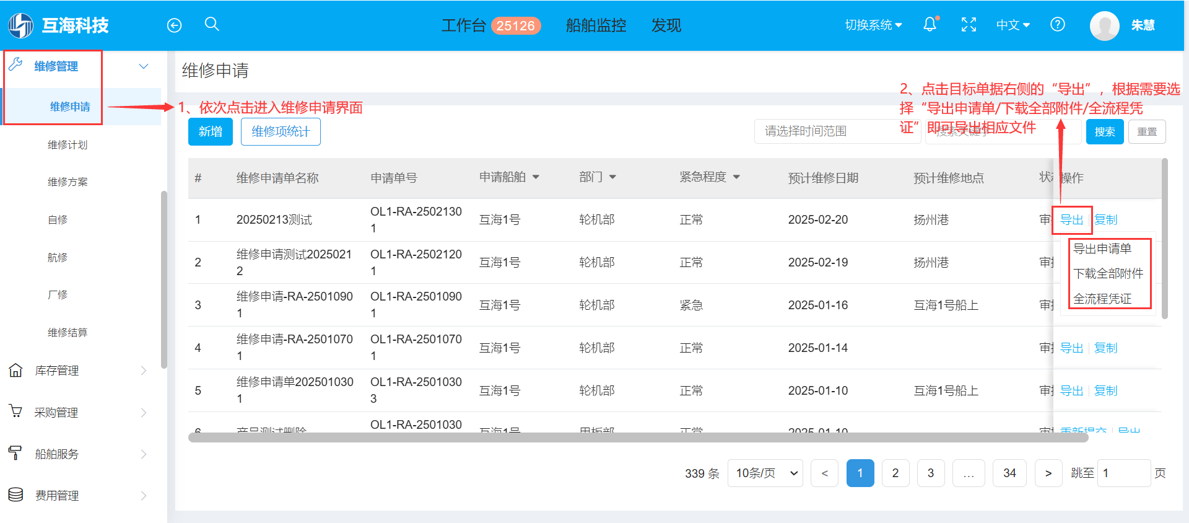
Task: Click 导出 link for 20250213测试 row
Action: pos(1071,219)
